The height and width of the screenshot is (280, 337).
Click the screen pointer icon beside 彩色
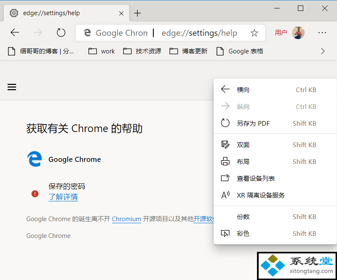pyautogui.click(x=225, y=233)
